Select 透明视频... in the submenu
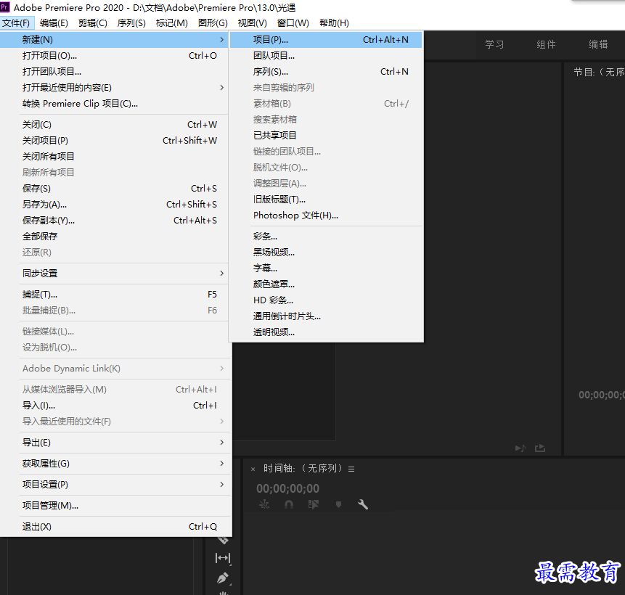 [326, 332]
